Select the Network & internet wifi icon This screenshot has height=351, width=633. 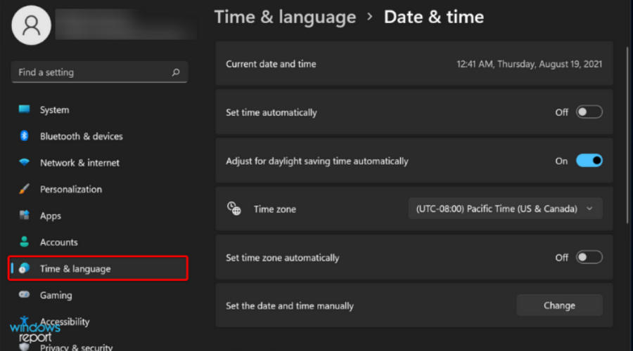coord(25,162)
